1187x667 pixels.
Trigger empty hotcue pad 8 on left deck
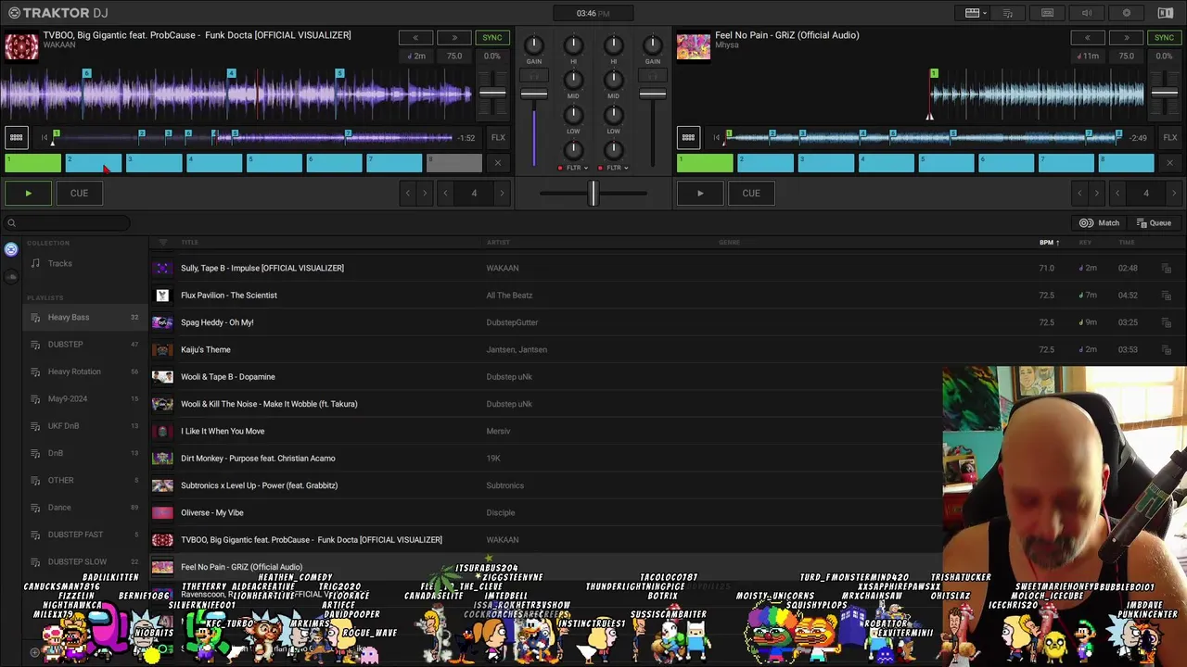coord(454,164)
